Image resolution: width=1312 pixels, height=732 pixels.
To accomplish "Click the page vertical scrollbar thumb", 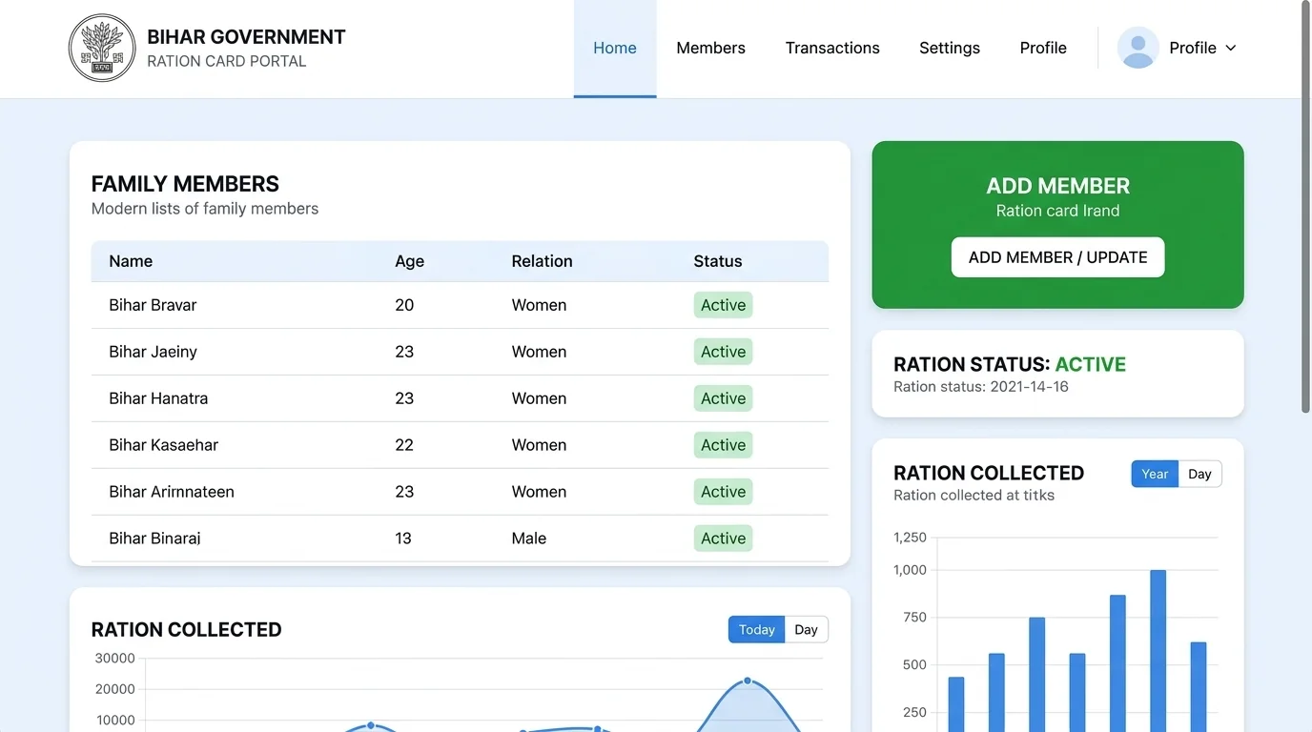I will (x=1305, y=206).
